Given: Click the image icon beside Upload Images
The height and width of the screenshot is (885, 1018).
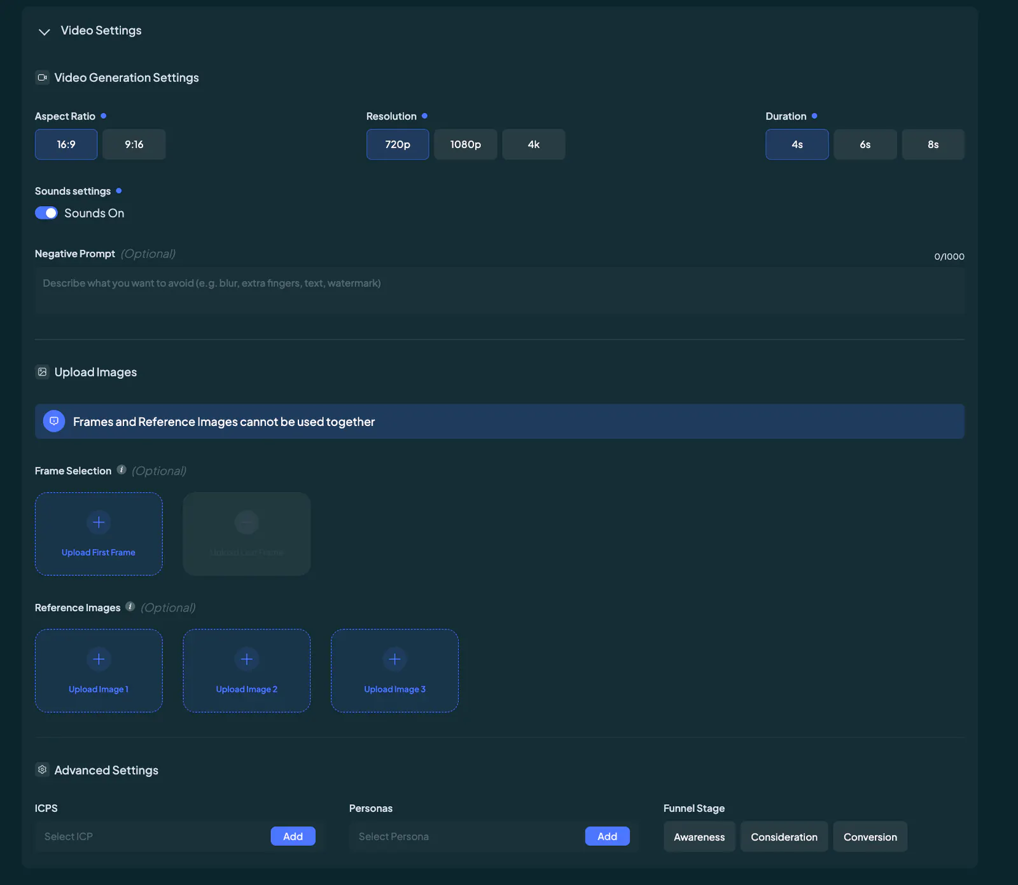Looking at the screenshot, I should click(42, 372).
